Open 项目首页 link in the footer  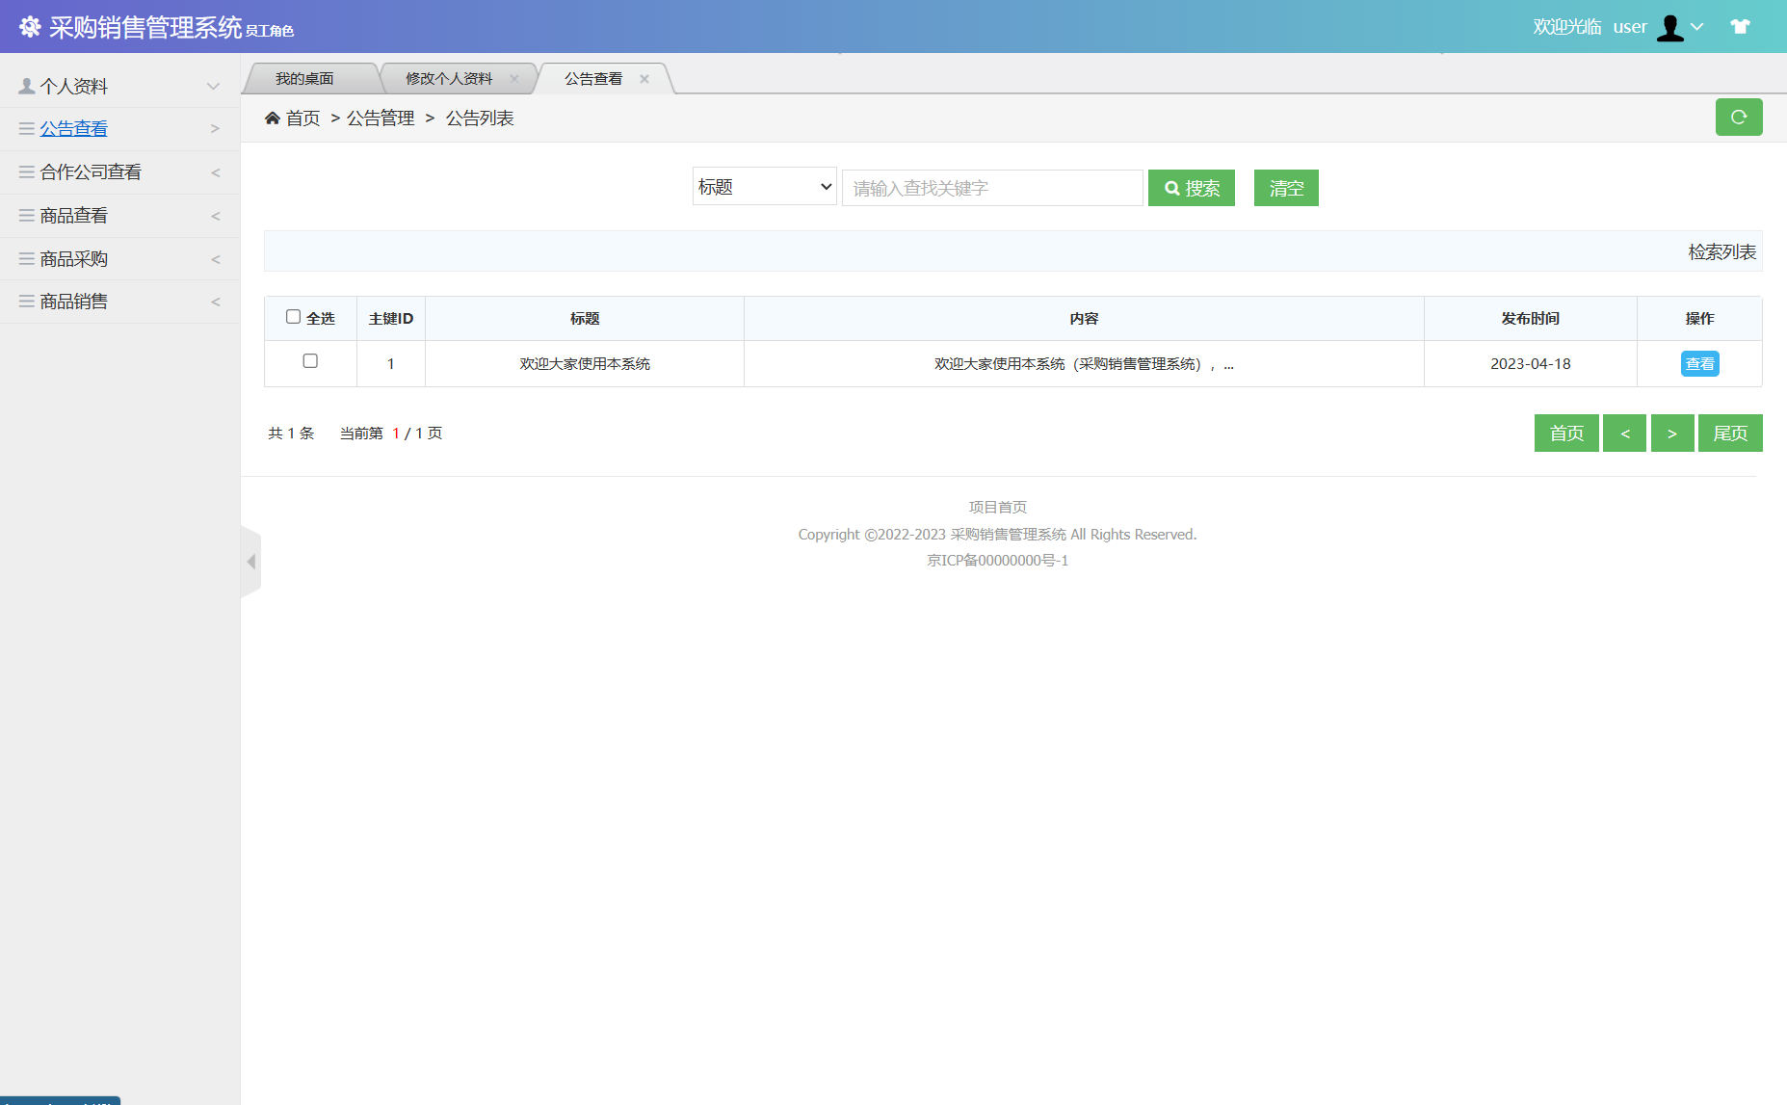tap(997, 506)
